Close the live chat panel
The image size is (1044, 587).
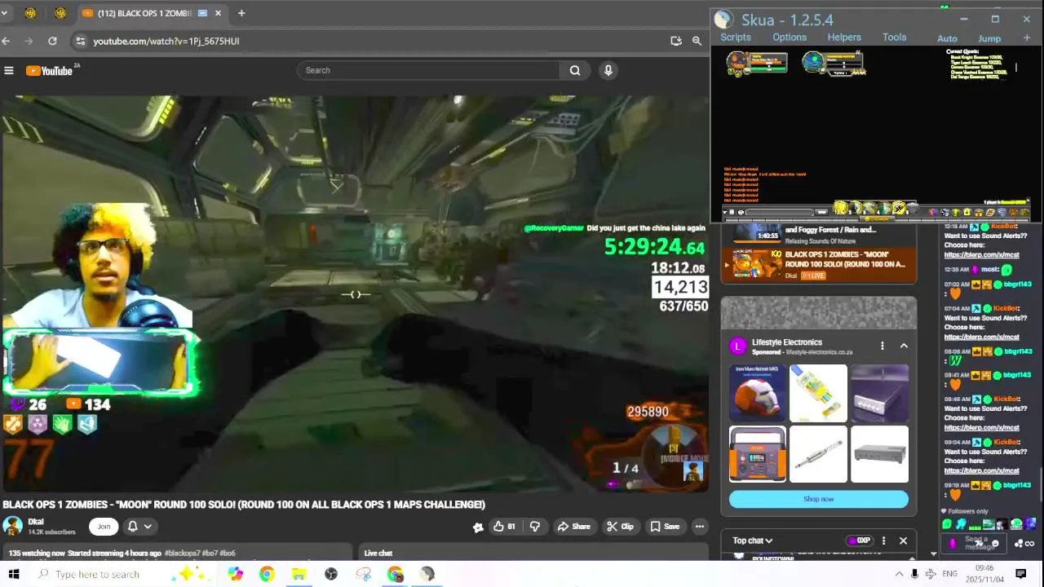pos(903,541)
